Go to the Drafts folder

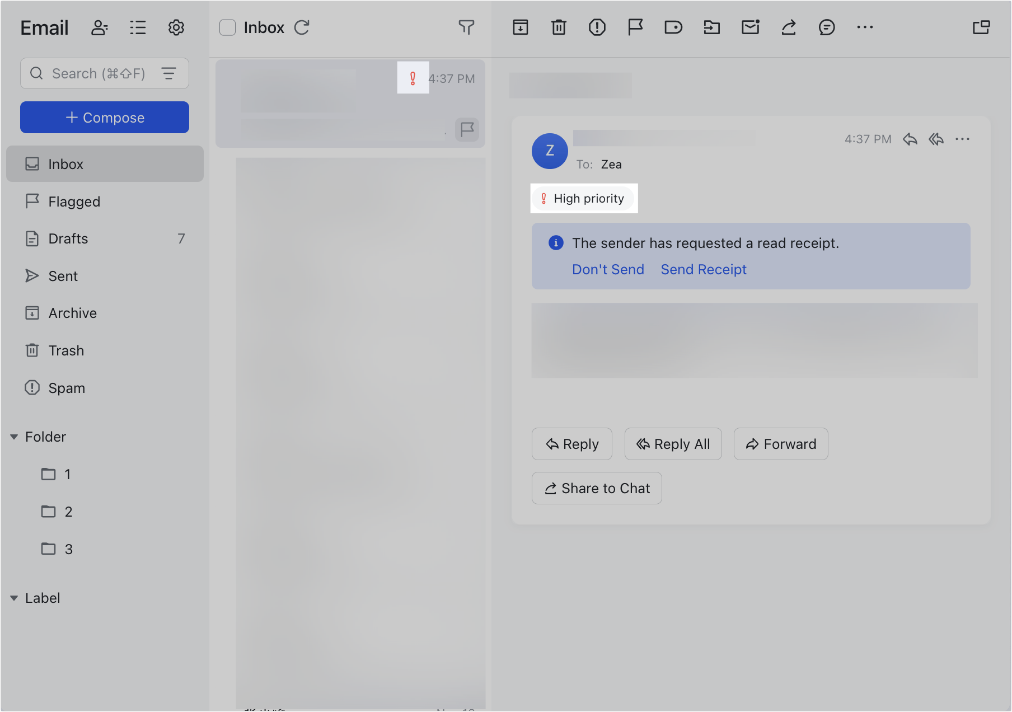pyautogui.click(x=67, y=238)
